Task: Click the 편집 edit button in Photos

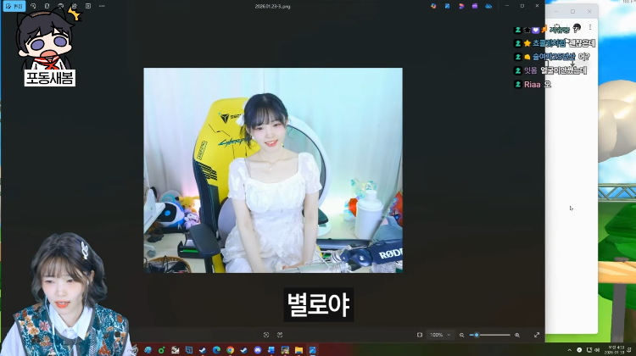Action: tap(14, 6)
